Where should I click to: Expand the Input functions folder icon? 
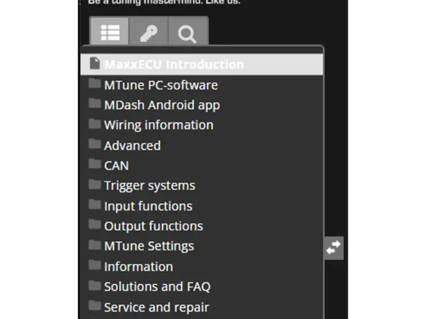pos(94,204)
